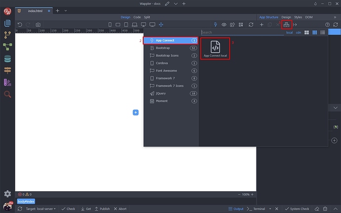This screenshot has width=341, height=213.
Task: Click the Undo arrow
Action: [x=20, y=25]
